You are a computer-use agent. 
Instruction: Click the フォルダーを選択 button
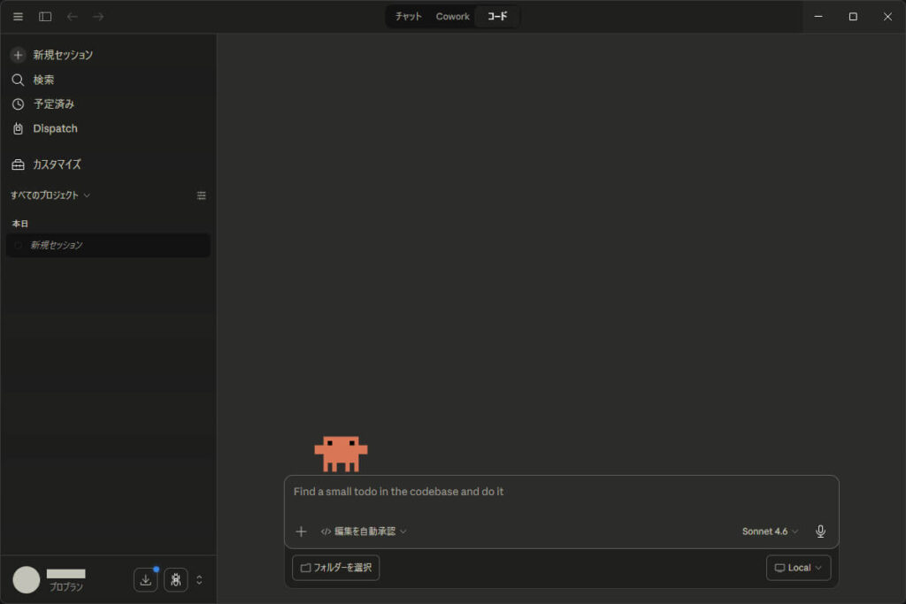click(336, 568)
